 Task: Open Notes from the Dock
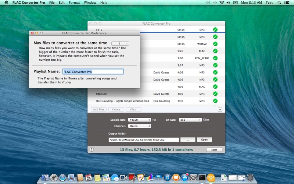[x=97, y=177]
